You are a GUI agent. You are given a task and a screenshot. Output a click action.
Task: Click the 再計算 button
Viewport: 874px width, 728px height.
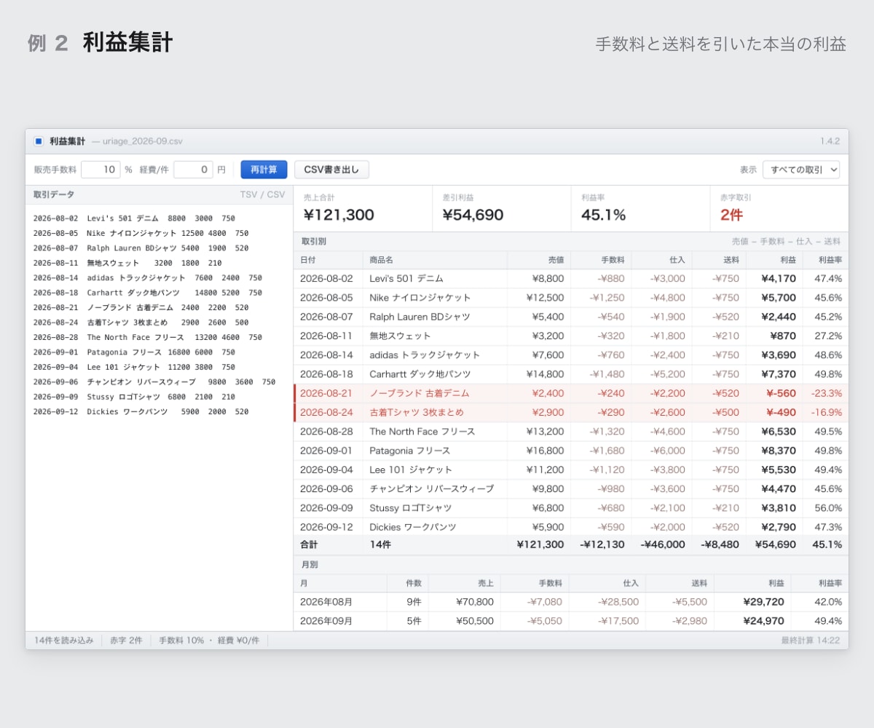(x=264, y=170)
